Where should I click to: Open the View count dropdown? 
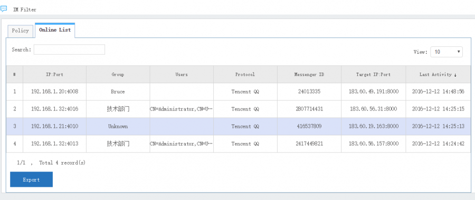tap(446, 52)
